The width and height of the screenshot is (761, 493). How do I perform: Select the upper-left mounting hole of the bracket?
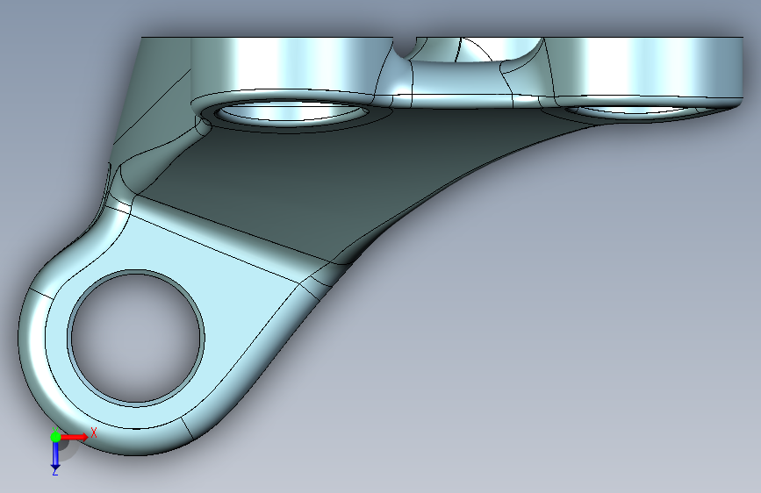(291, 111)
